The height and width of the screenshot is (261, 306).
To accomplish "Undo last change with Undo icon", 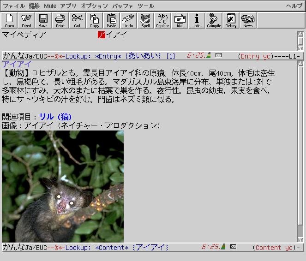I will (128, 20).
